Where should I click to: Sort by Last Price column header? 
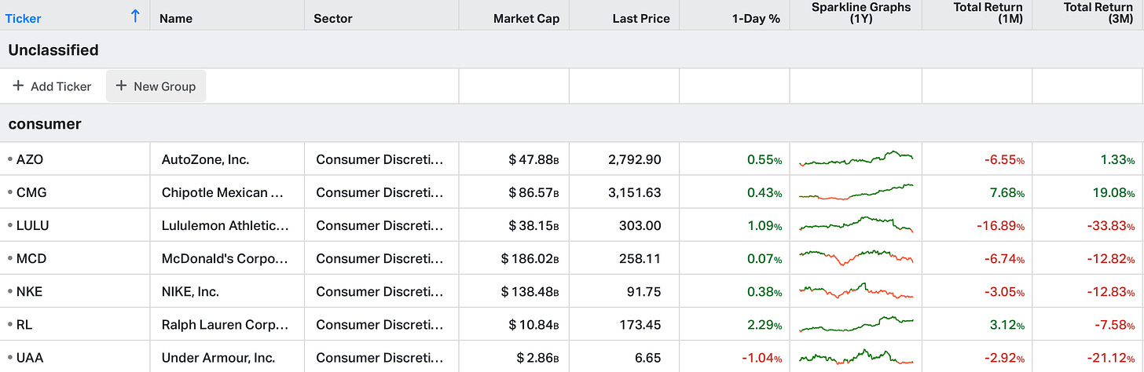[x=640, y=18]
